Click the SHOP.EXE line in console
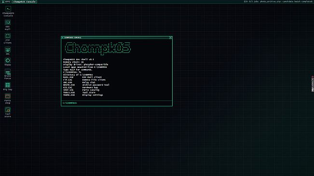The height and width of the screenshot is (176, 314). [81, 90]
